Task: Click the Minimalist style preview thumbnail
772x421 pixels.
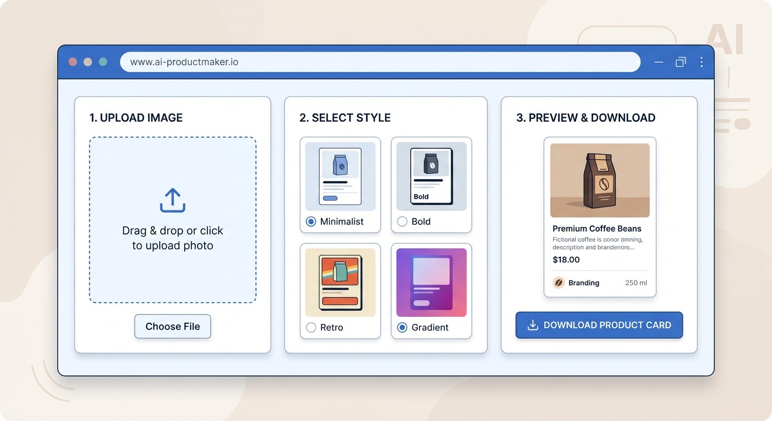Action: [340, 177]
